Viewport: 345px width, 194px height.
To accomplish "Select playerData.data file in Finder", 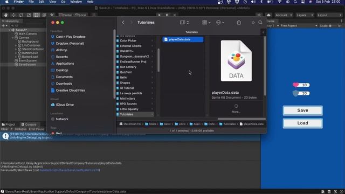I will [x=183, y=39].
